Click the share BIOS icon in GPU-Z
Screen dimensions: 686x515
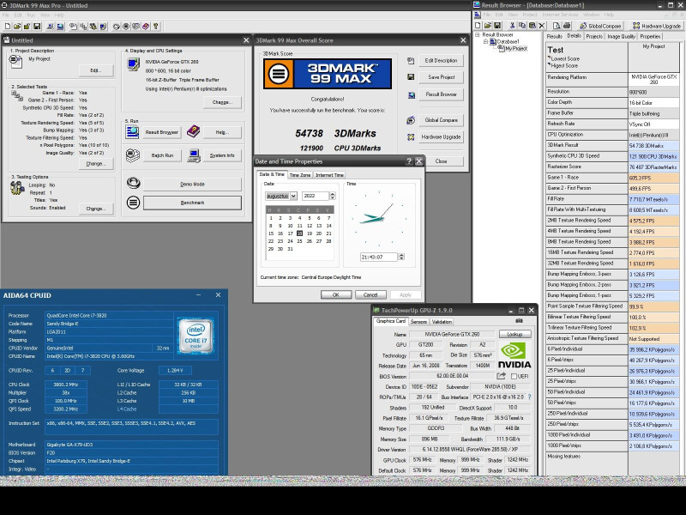point(502,376)
